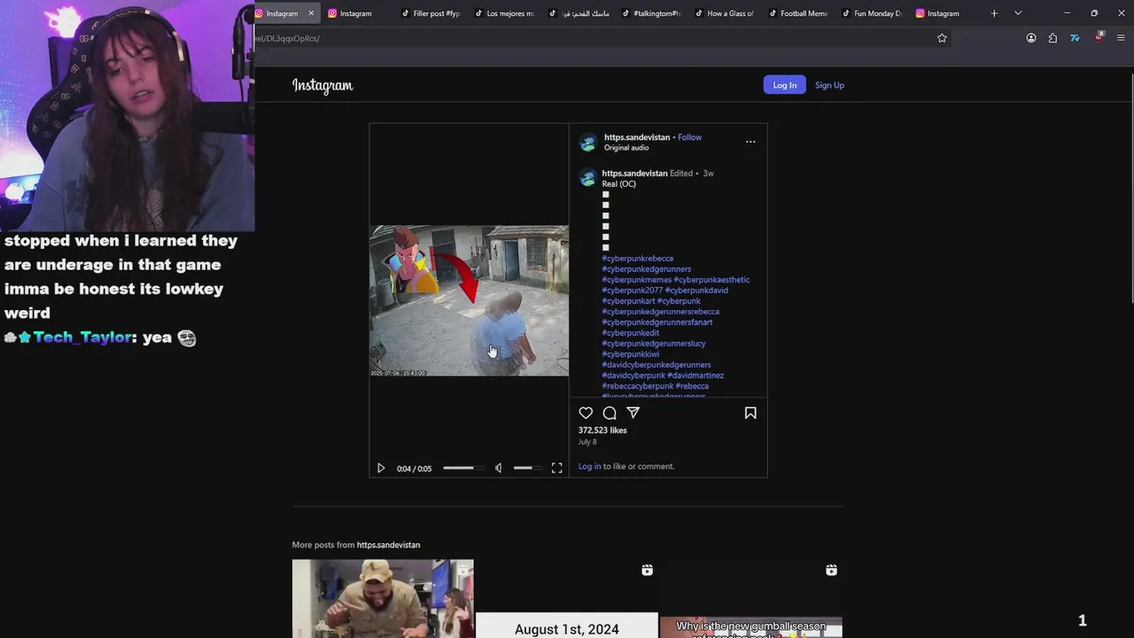Open the gumball season reel thumbnail
Viewport: 1134px width, 638px height.
pyautogui.click(x=751, y=598)
